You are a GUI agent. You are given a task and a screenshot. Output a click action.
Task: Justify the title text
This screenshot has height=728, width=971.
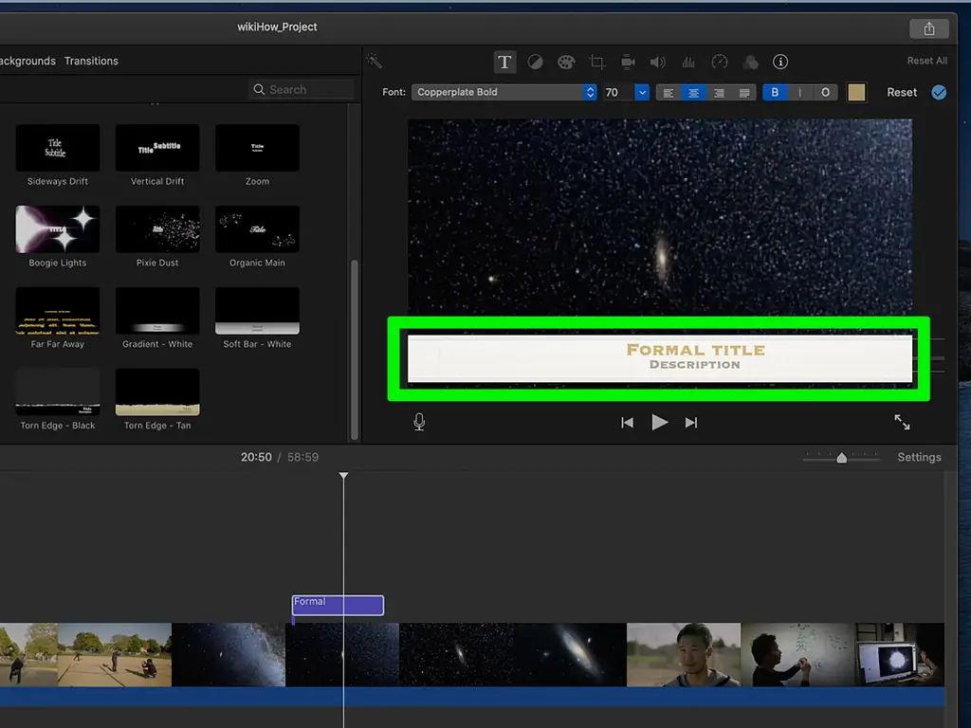coord(744,93)
